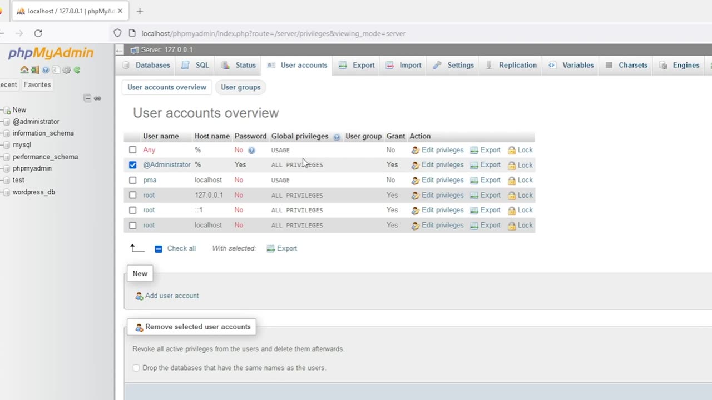
Task: Toggle link with main panel icon
Action: 97,98
